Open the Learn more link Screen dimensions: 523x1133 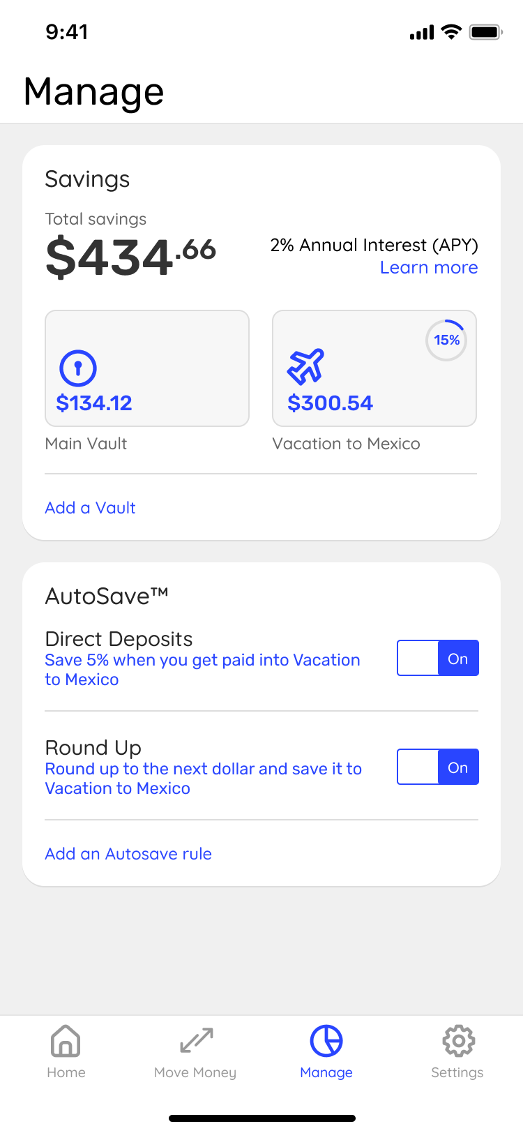(429, 268)
